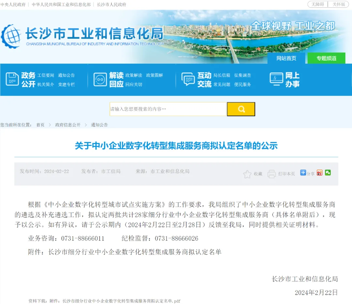This screenshot has width=352, height=304.
Task: Open the 网站首页 tab
Action: (286, 58)
